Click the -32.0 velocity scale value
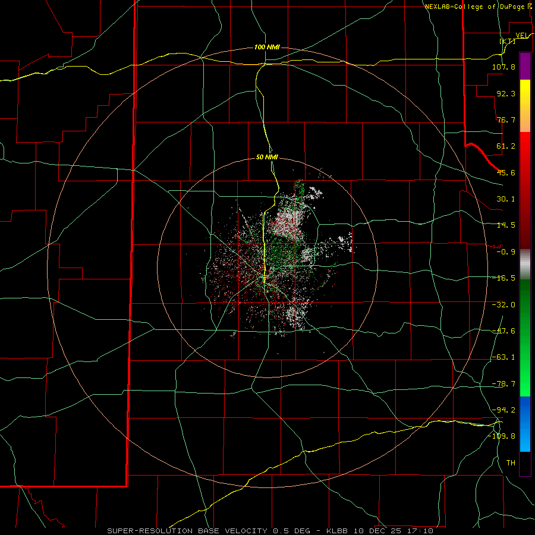 click(x=503, y=305)
